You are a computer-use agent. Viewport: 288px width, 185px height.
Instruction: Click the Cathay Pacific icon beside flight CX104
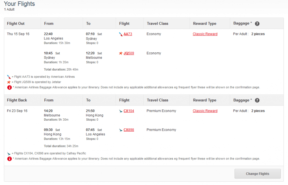(121, 111)
